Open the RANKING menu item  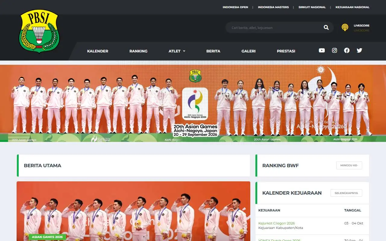click(x=138, y=51)
